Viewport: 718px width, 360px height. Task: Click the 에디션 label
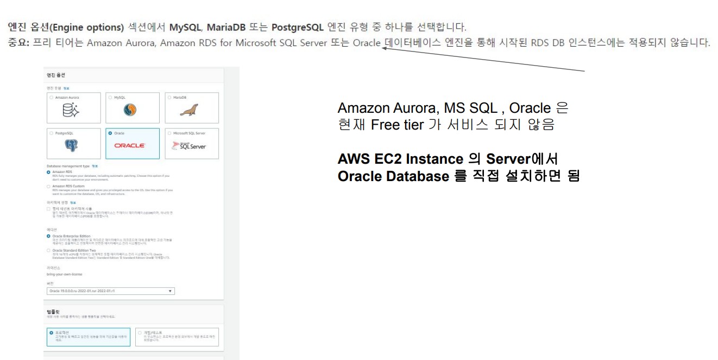pyautogui.click(x=53, y=229)
